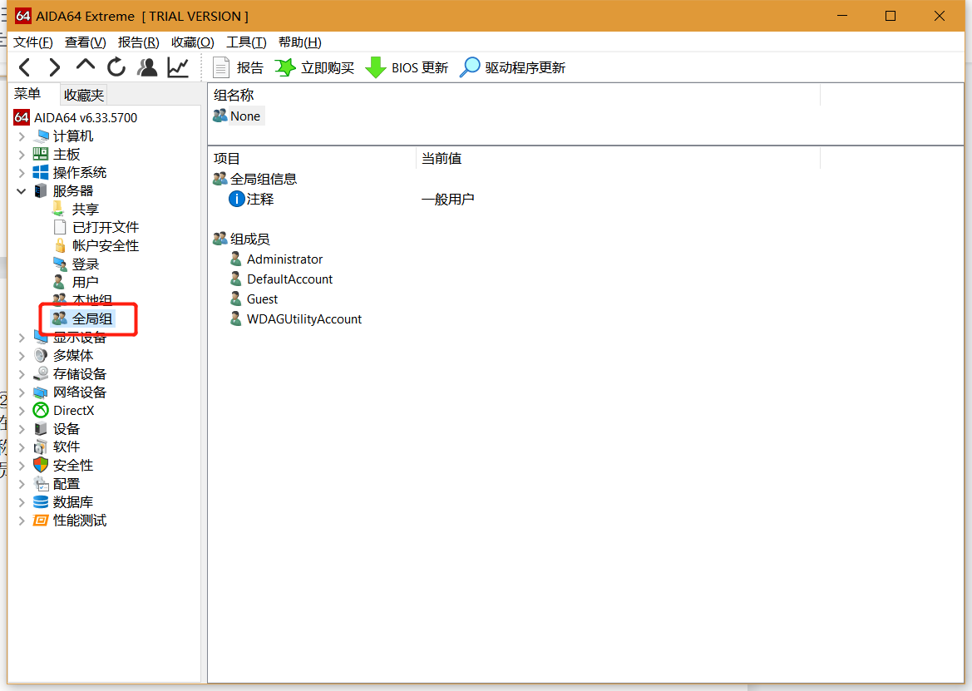Go up one level with up arrow

pos(86,66)
